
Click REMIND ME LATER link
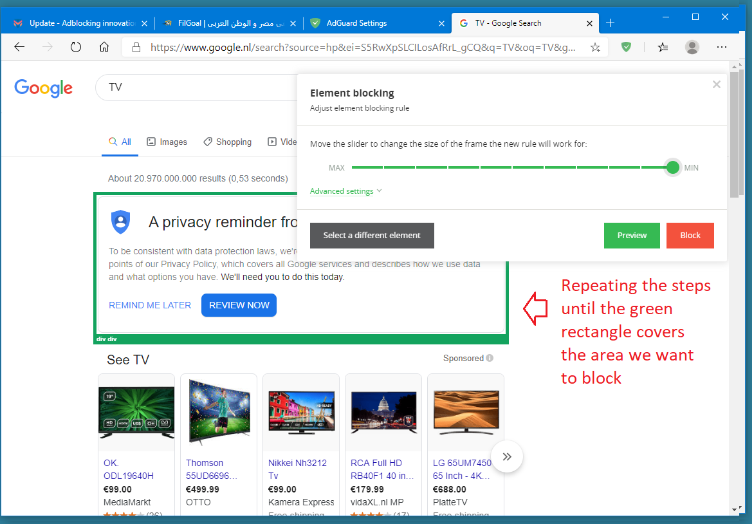click(x=150, y=305)
